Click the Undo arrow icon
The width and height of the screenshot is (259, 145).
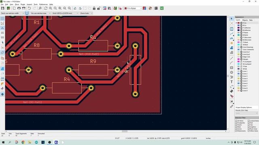(x=30, y=8)
